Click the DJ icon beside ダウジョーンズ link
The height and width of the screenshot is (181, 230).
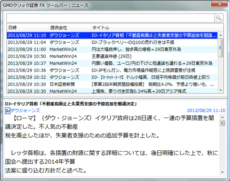click(x=8, y=110)
